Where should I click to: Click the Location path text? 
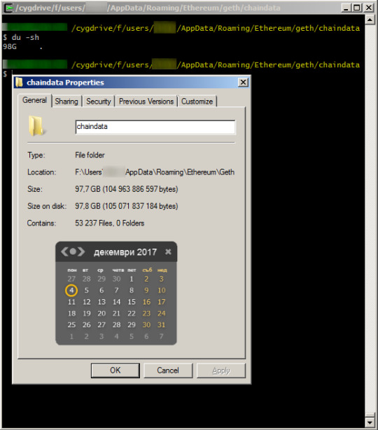[155, 172]
